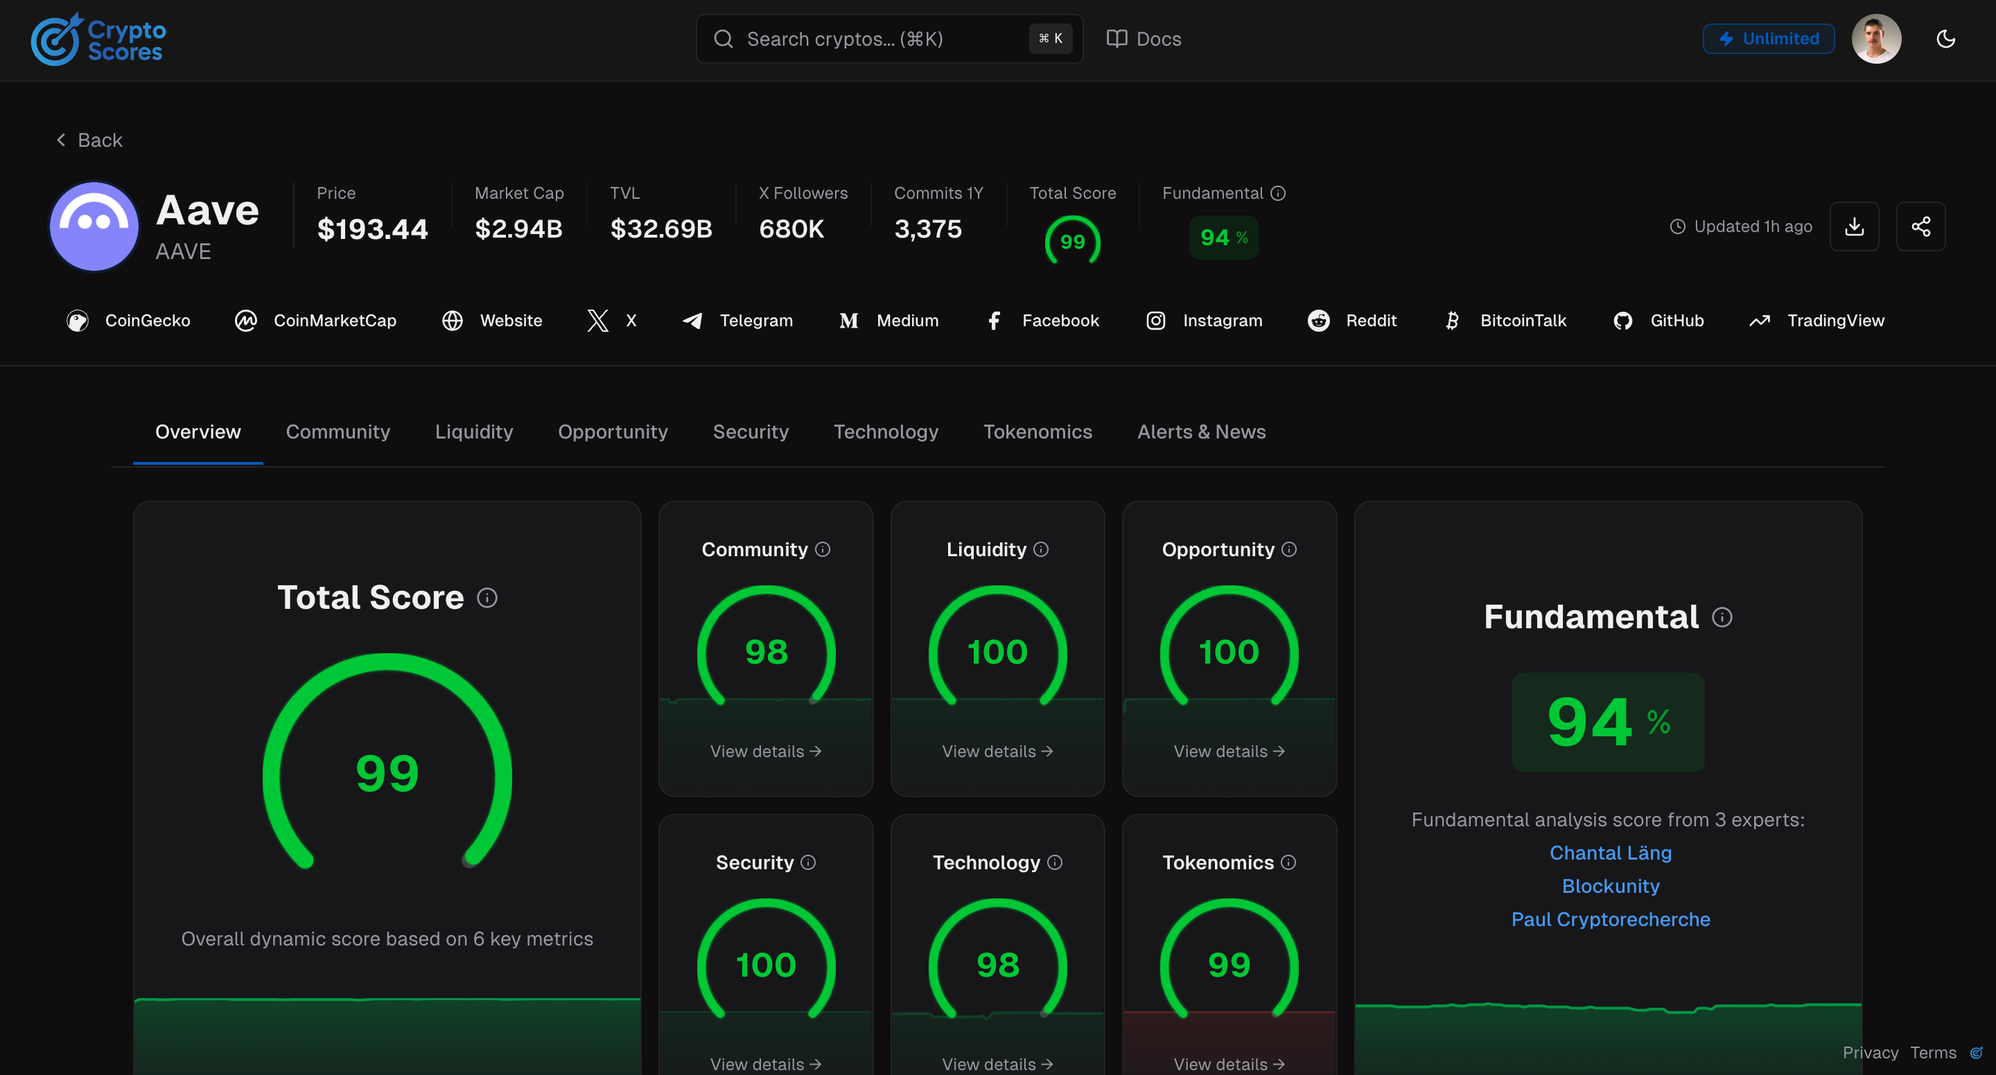Viewport: 1996px width, 1075px height.
Task: Open Aave's CoinGecko page icon
Action: 78,321
